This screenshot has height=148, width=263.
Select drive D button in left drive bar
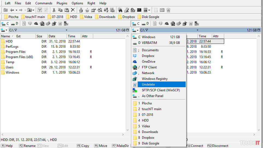click(x=15, y=23)
